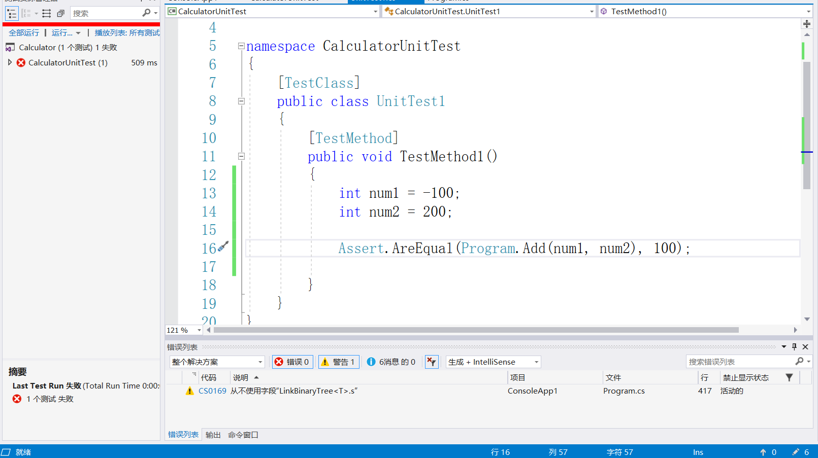Pin the error list panel
The width and height of the screenshot is (818, 458).
pyautogui.click(x=795, y=347)
